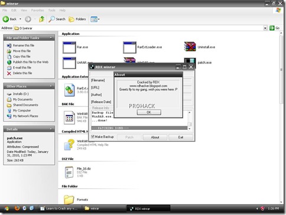
Task: Launch Firefox from the quick launch bar
Action: pos(17,208)
